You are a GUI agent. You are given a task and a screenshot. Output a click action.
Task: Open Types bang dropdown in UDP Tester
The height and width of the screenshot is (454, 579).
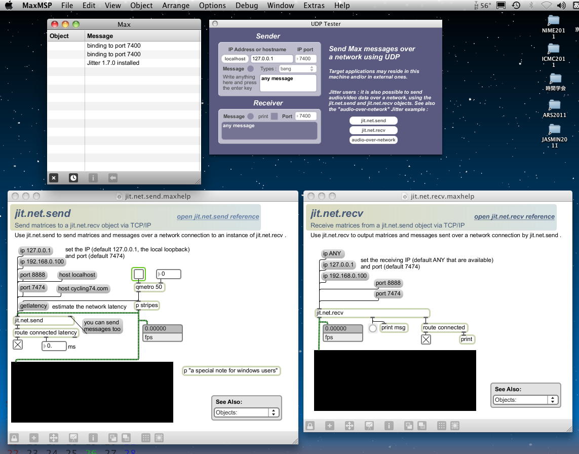297,69
